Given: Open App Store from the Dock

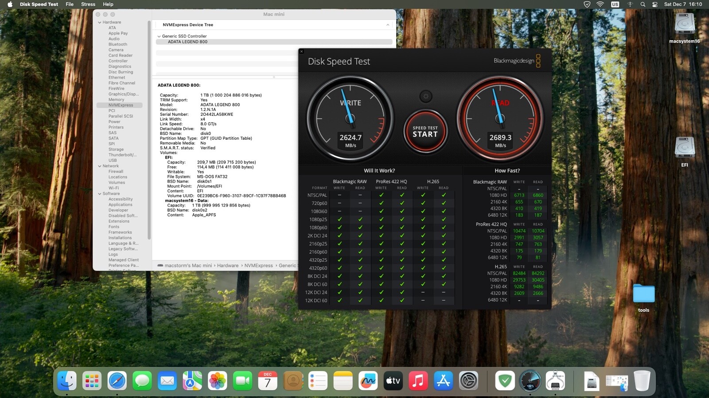Looking at the screenshot, I should pos(443,380).
